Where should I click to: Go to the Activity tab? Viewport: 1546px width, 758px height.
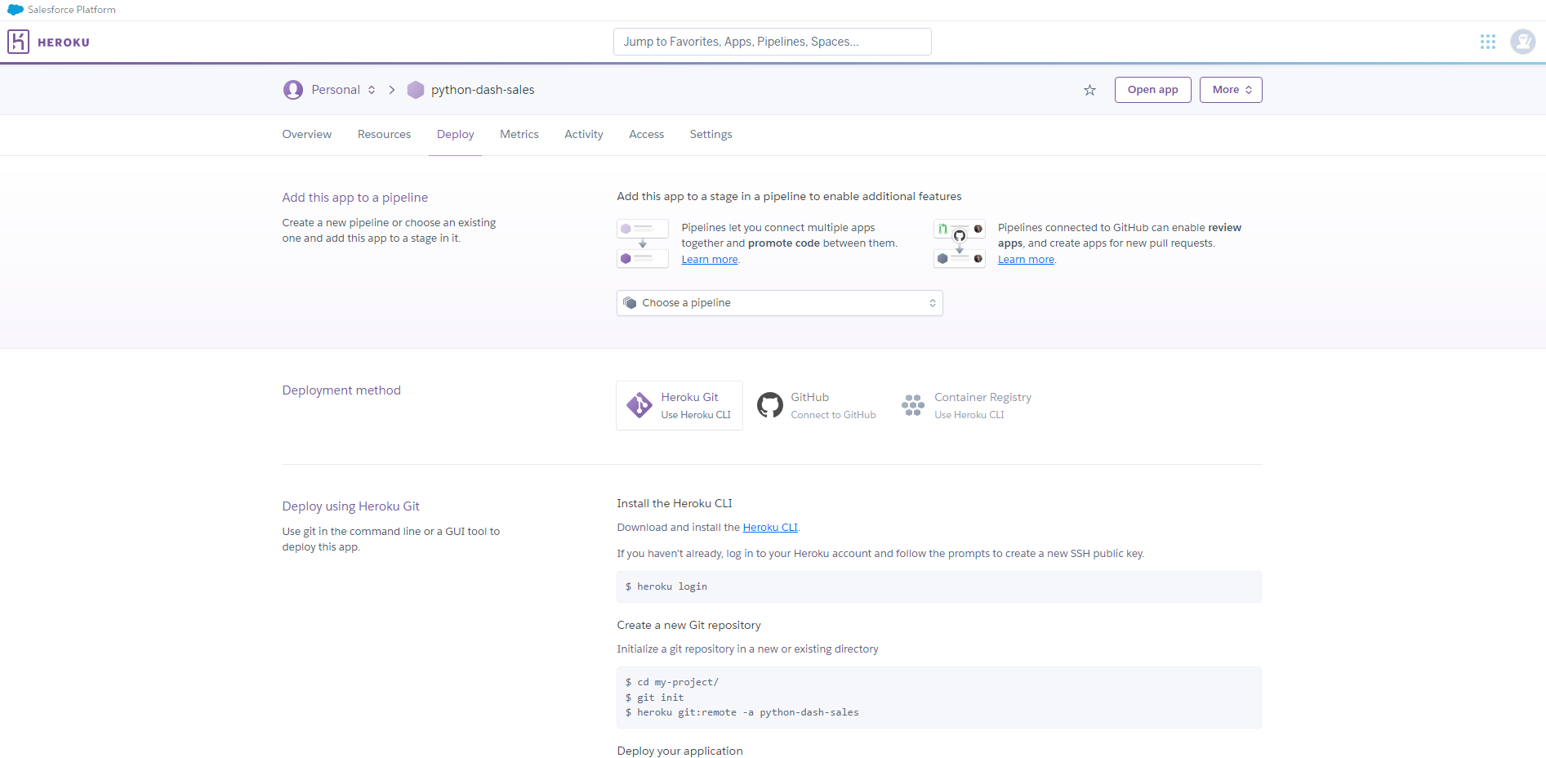tap(584, 135)
